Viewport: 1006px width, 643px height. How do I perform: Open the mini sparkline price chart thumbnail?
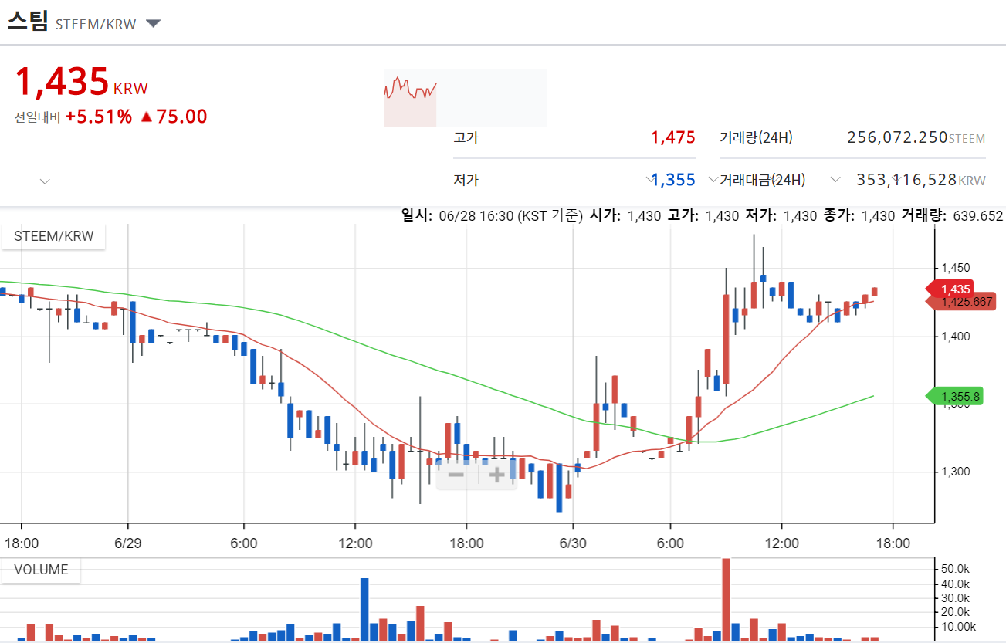pyautogui.click(x=466, y=97)
